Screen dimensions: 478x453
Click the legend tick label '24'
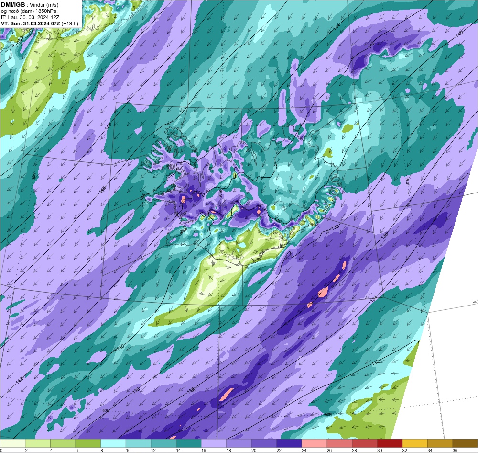(x=304, y=450)
